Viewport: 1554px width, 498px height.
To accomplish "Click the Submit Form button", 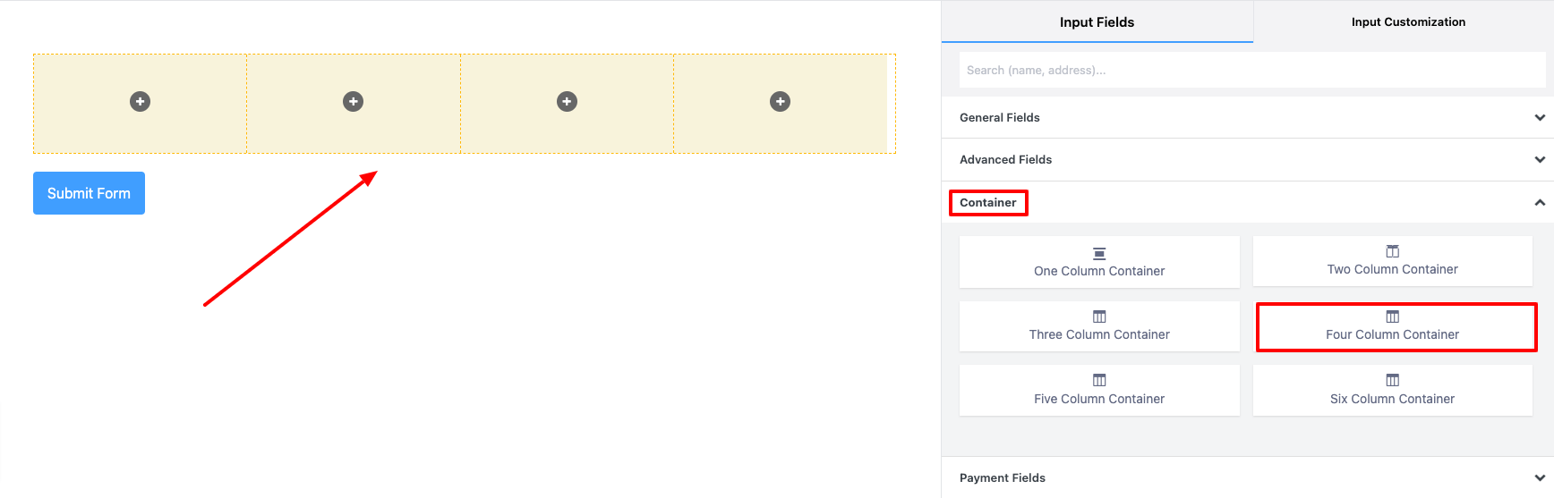I will [x=89, y=193].
